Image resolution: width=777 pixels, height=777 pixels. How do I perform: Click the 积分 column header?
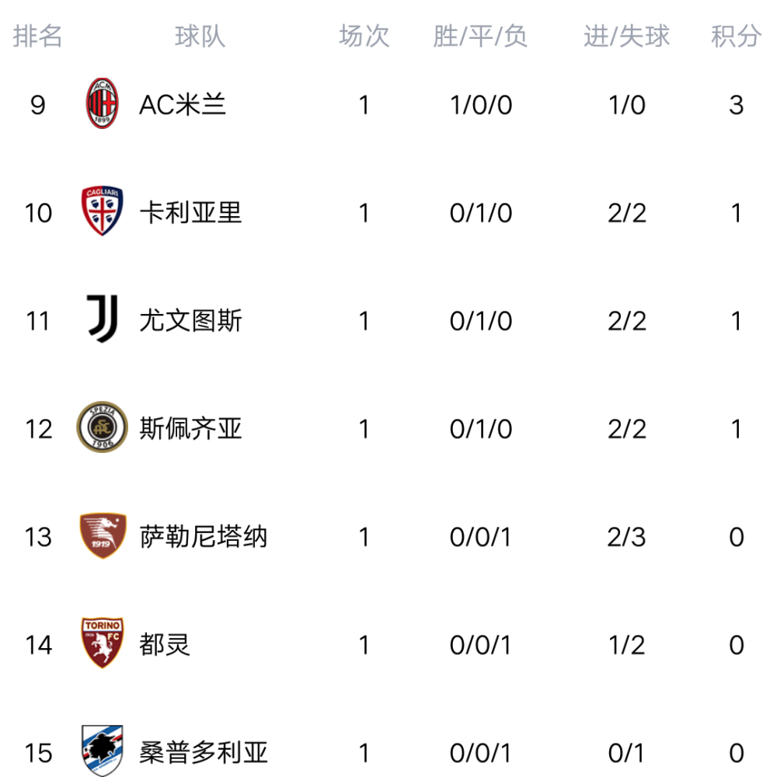(x=737, y=37)
